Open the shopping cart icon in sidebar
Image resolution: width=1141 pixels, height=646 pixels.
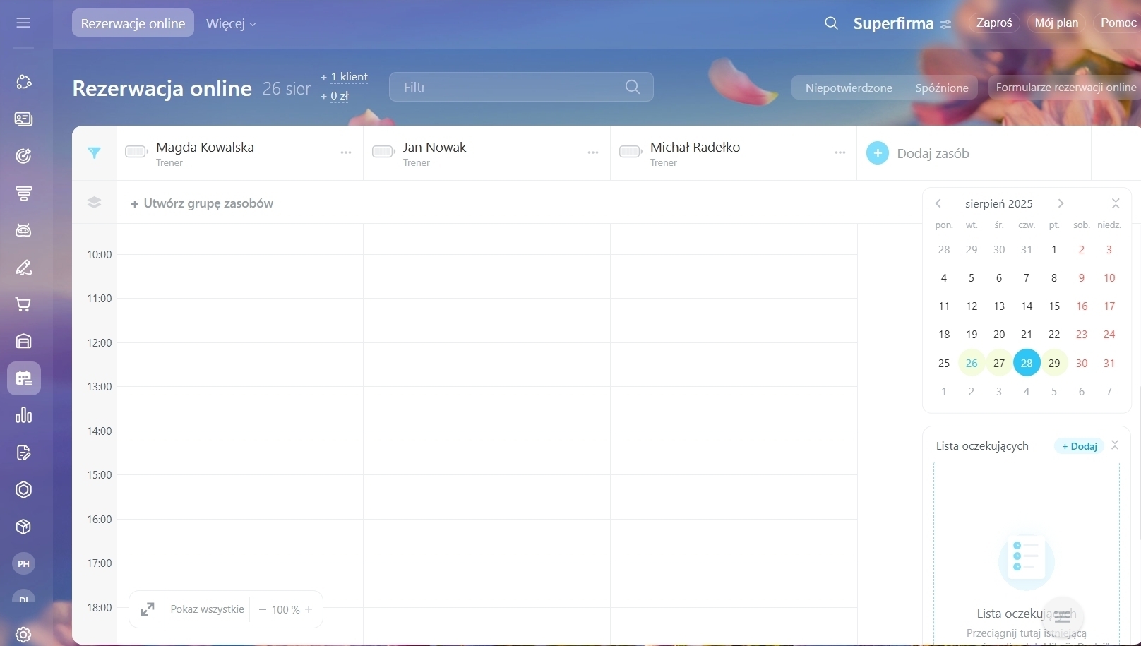tap(23, 304)
